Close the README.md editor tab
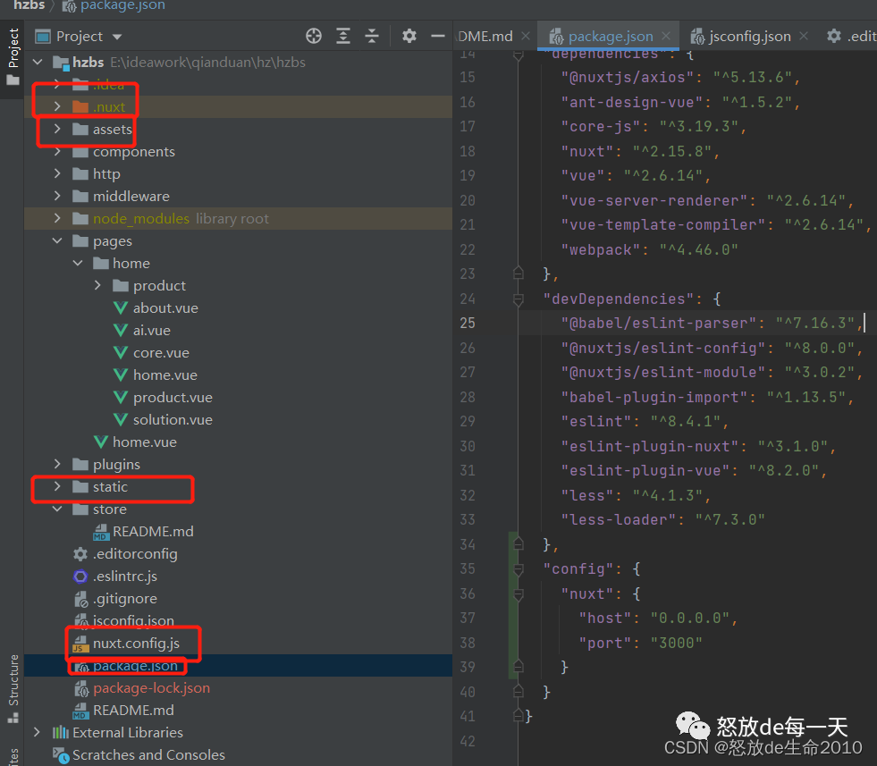877x766 pixels. click(x=526, y=36)
